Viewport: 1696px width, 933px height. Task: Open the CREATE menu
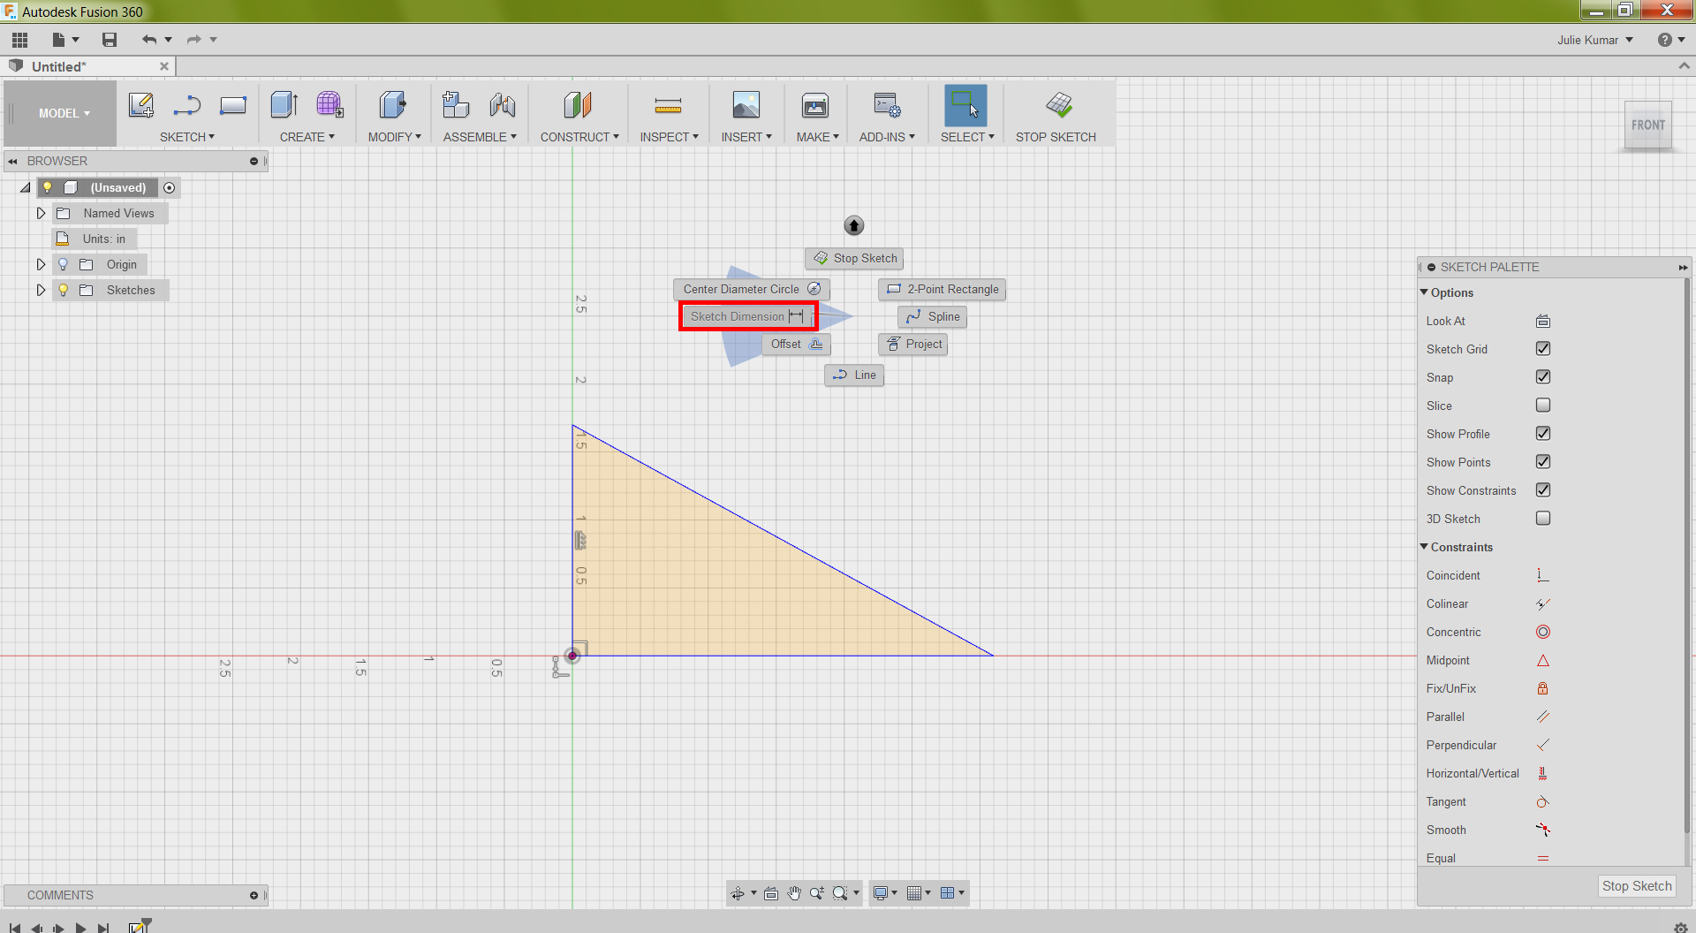pyautogui.click(x=307, y=137)
